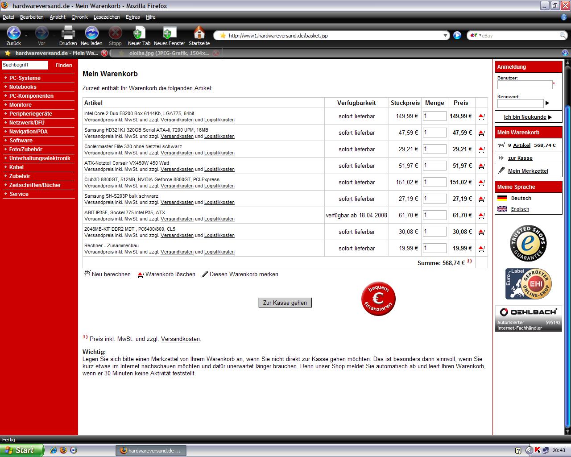Viewport: 571px width, 457px height.
Task: Click the EHI Geprüfter Online-Shop seal
Action: tap(529, 284)
